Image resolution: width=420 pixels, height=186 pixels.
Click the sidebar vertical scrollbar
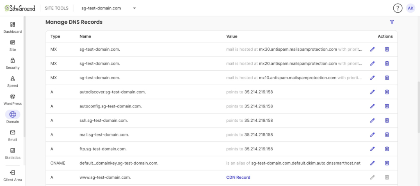pyautogui.click(x=25, y=77)
